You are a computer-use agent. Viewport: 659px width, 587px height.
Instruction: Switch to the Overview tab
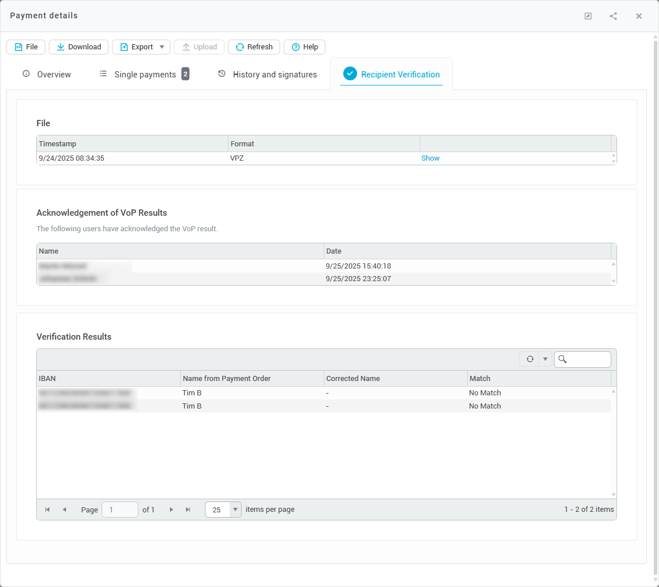click(x=46, y=75)
